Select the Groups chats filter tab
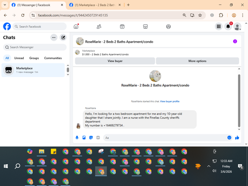The height and width of the screenshot is (186, 248). click(x=34, y=58)
